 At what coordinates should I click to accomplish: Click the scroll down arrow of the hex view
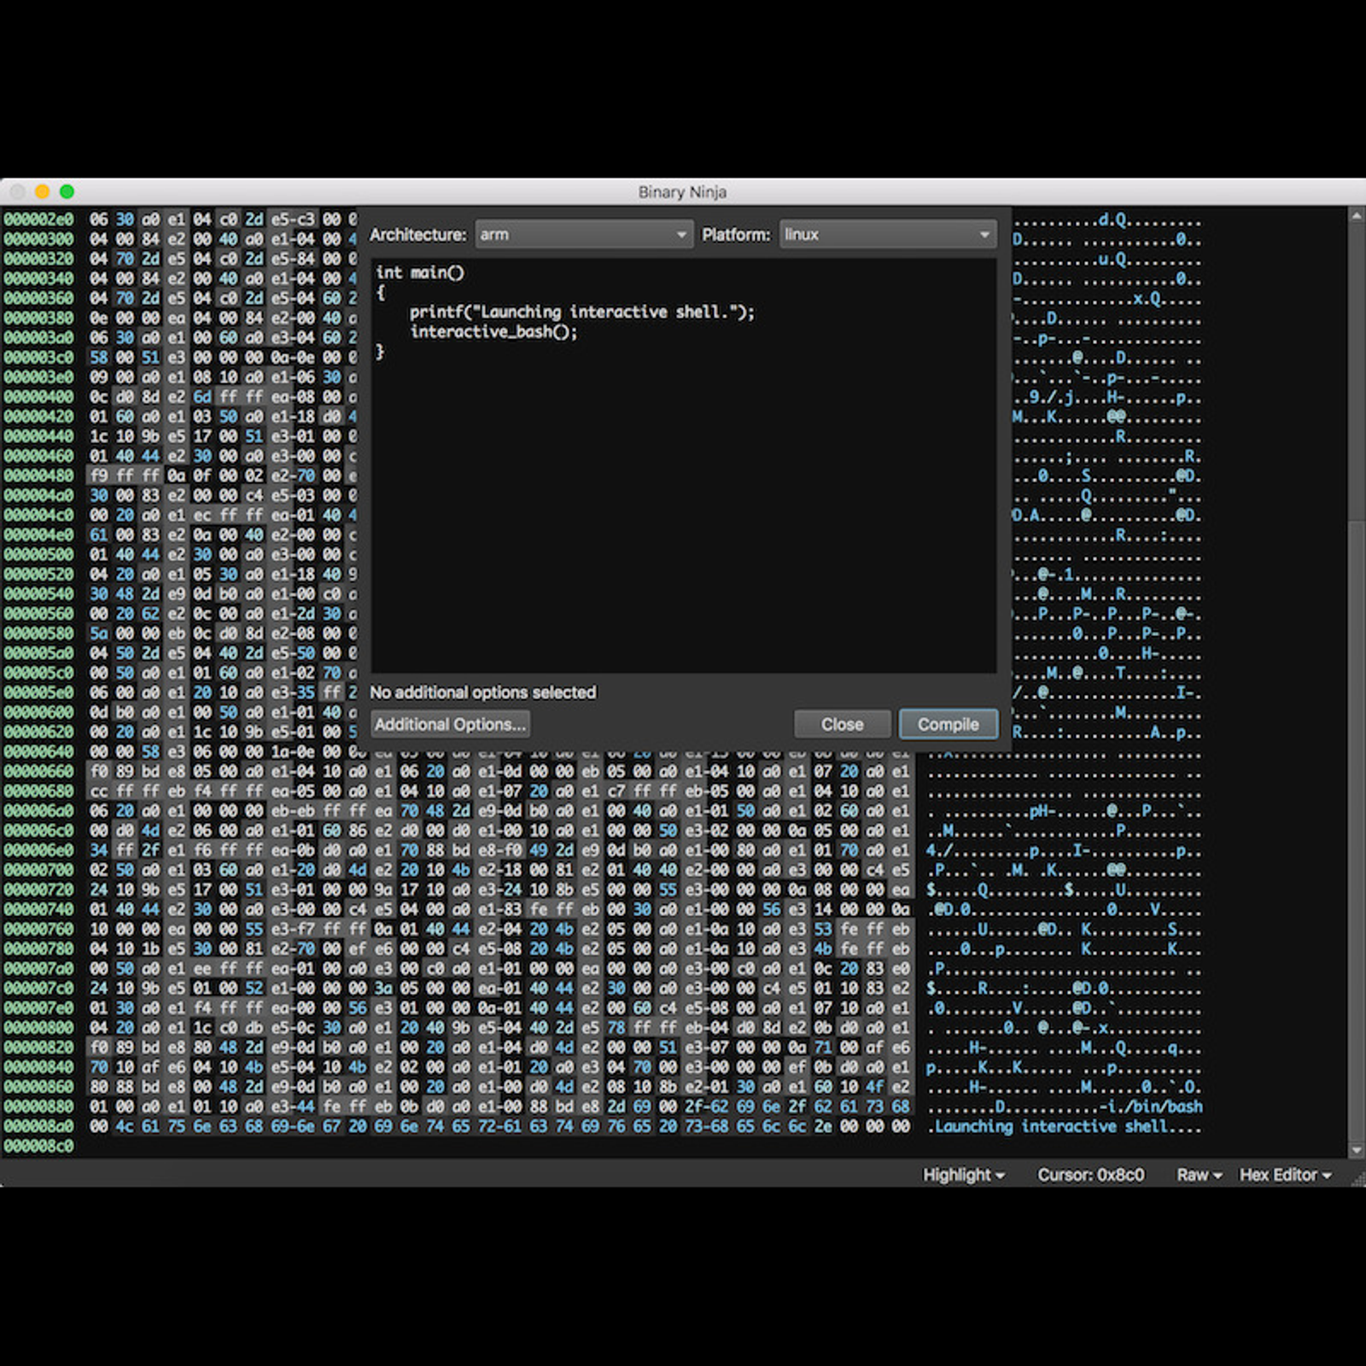(1357, 1150)
